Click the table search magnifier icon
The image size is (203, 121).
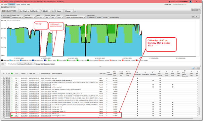point(193,68)
